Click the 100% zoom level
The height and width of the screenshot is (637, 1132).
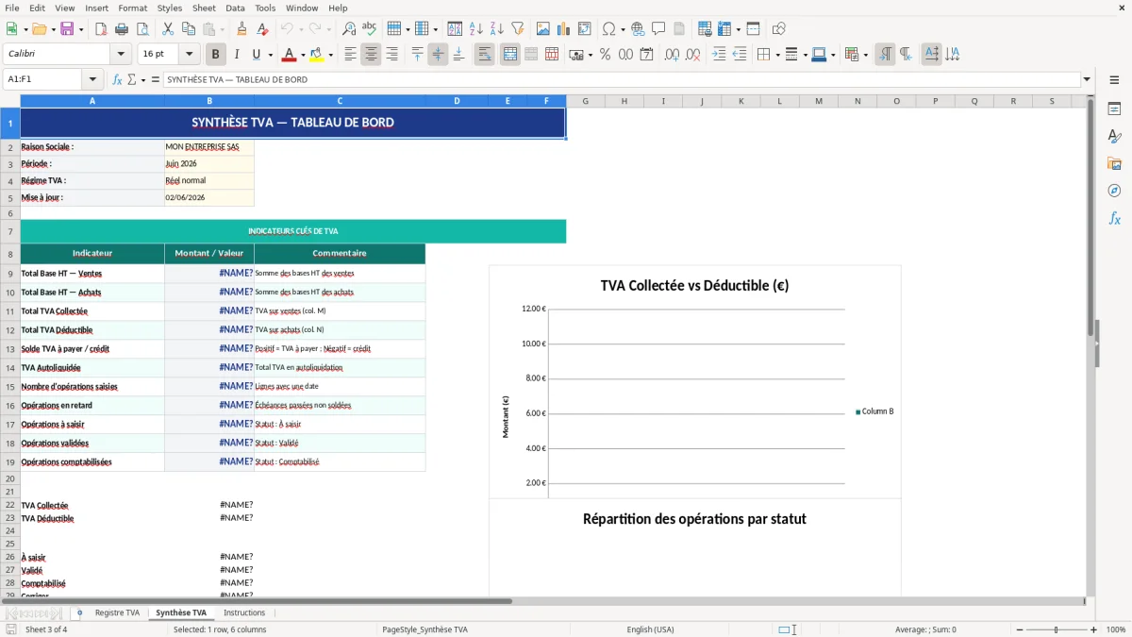[1116, 629]
